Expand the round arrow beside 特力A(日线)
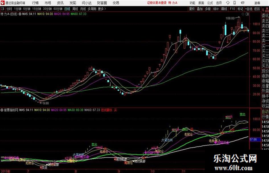The height and width of the screenshot is (173, 269). (x=20, y=14)
